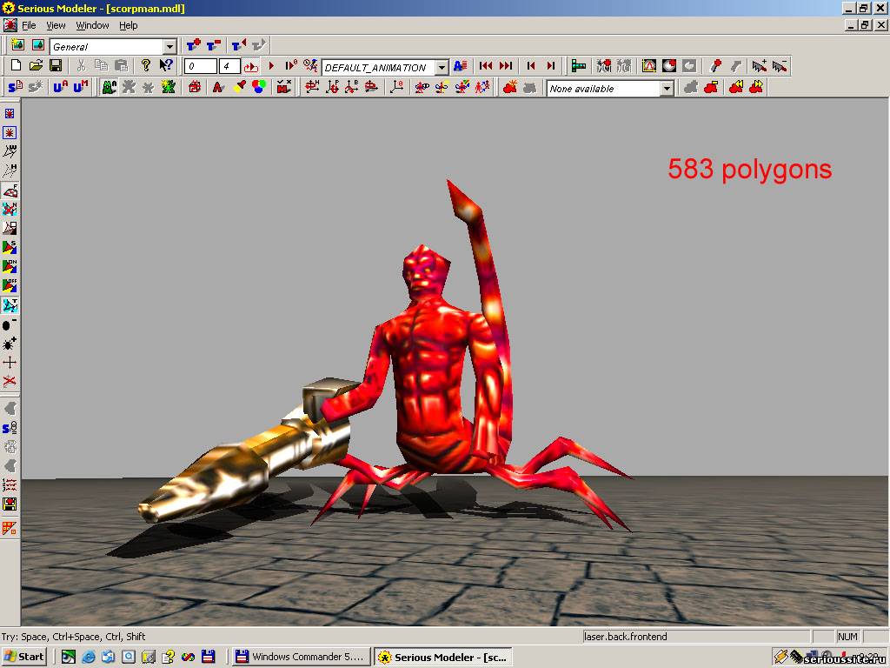Click the UM update mipmodels icon
Image resolution: width=890 pixels, height=668 pixels.
pyautogui.click(x=81, y=87)
